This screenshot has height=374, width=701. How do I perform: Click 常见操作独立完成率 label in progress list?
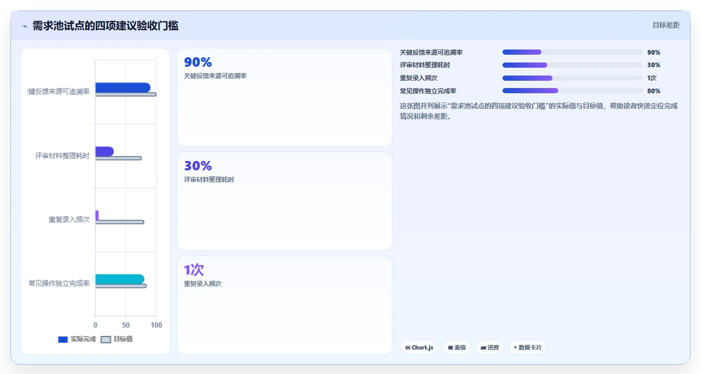(428, 91)
